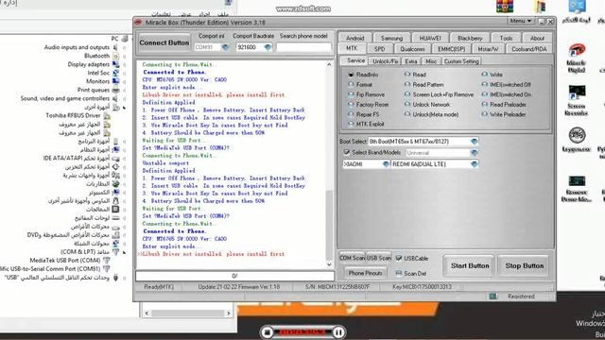The height and width of the screenshot is (340, 605).
Task: Toggle the Select Brand/Models checkbox
Action: [347, 152]
